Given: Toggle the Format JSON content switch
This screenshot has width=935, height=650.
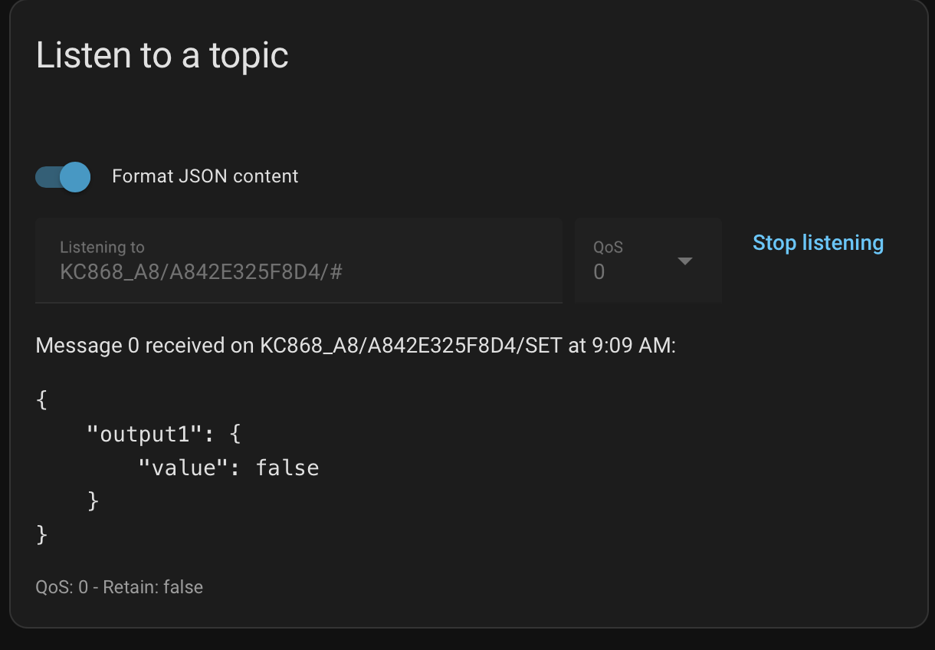Looking at the screenshot, I should click(x=63, y=177).
